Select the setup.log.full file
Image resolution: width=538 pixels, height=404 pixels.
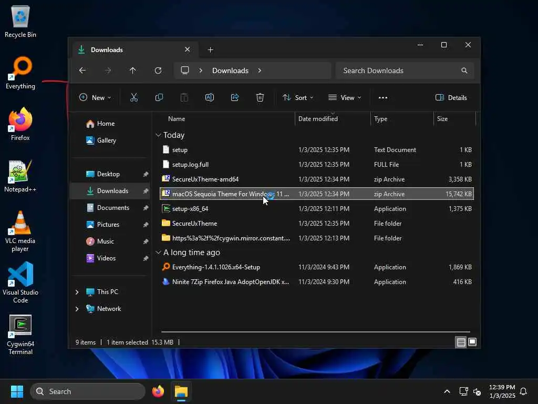[x=316, y=165]
